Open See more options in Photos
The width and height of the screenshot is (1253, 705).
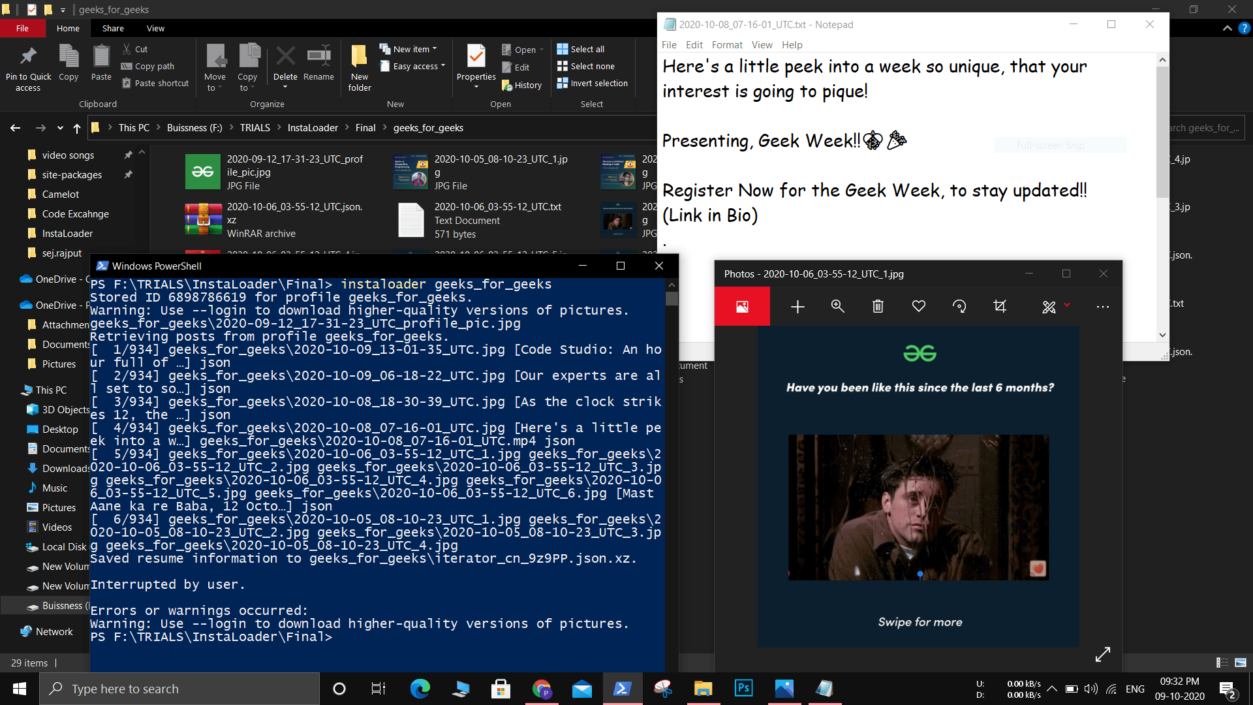click(1103, 307)
